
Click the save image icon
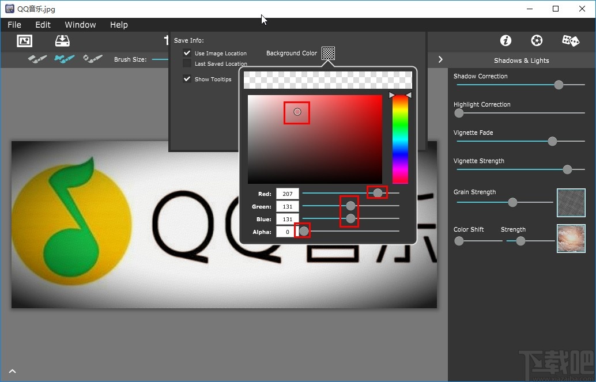point(62,41)
